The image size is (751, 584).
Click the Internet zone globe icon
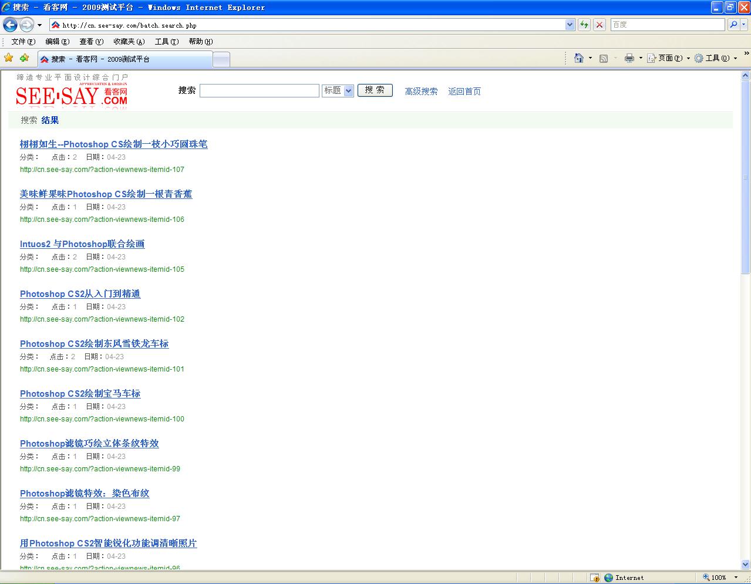click(609, 578)
